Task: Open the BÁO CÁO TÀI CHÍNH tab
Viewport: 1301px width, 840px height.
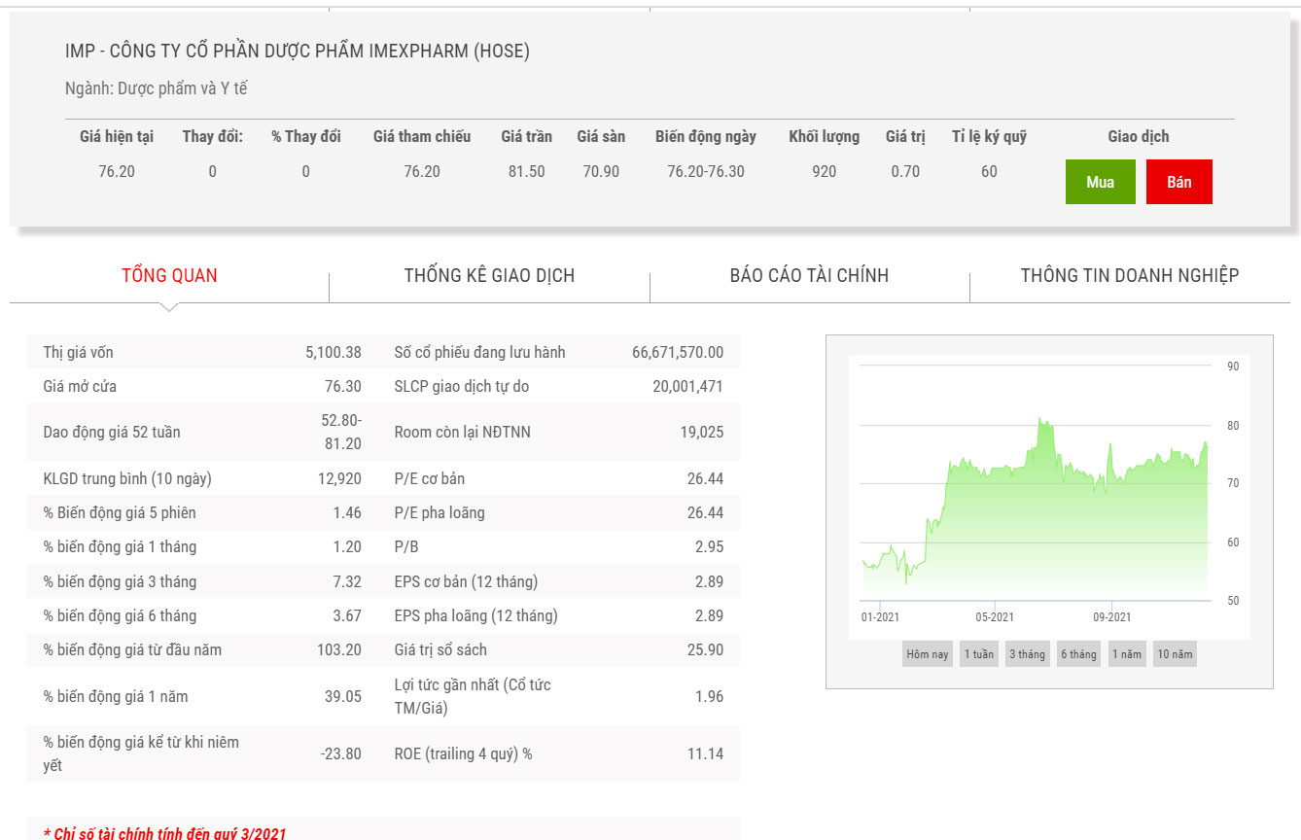Action: (x=809, y=275)
